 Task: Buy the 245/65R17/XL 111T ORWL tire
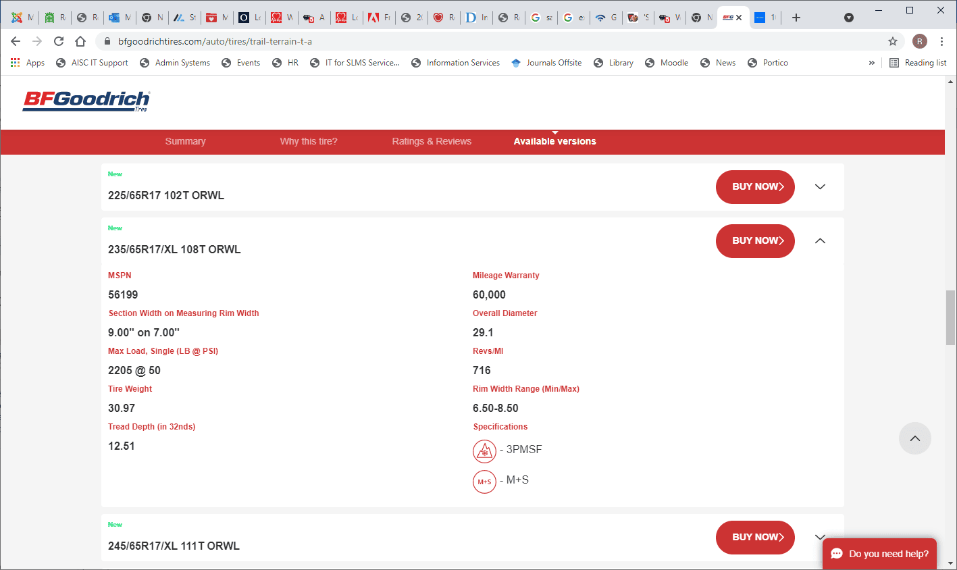pos(755,538)
